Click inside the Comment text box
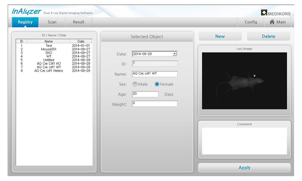The width and height of the screenshot is (302, 181). (244, 141)
